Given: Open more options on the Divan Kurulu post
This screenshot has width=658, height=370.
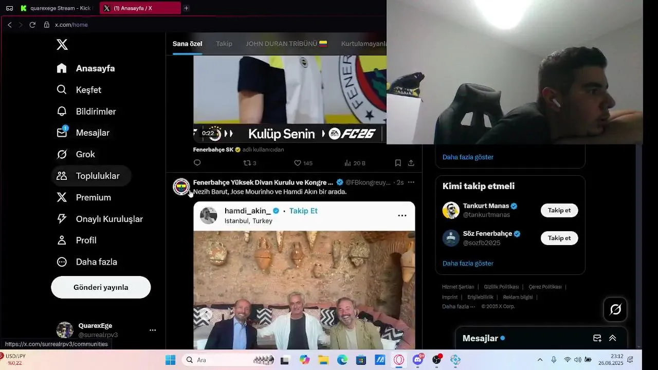Looking at the screenshot, I should 411,182.
